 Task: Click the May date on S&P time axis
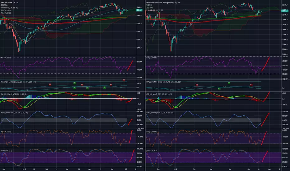point(112,169)
